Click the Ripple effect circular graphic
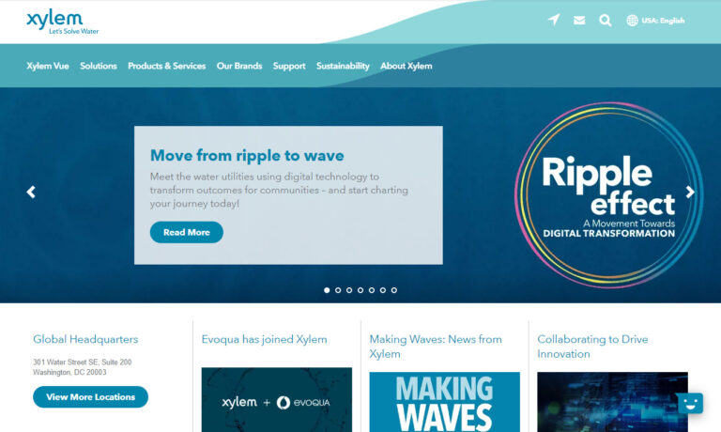Viewport: 721px width, 432px height. coord(608,195)
